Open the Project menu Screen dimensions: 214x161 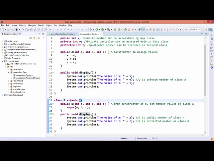coord(48,25)
